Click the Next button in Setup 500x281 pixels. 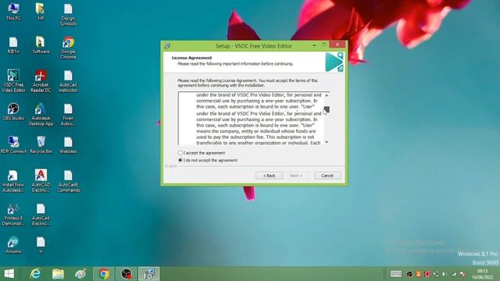296,176
